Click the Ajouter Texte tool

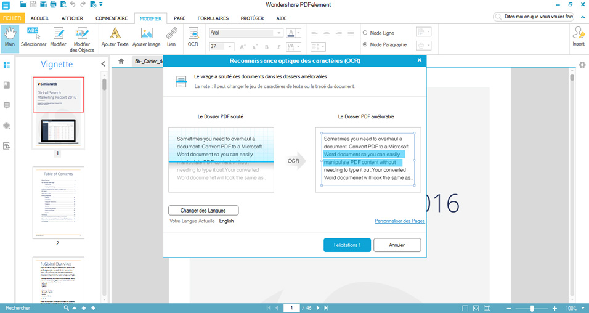[115, 37]
